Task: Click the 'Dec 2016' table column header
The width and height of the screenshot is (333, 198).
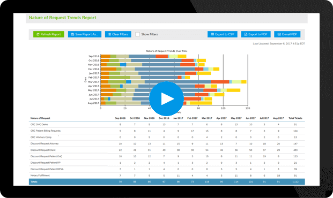Action: (164, 118)
